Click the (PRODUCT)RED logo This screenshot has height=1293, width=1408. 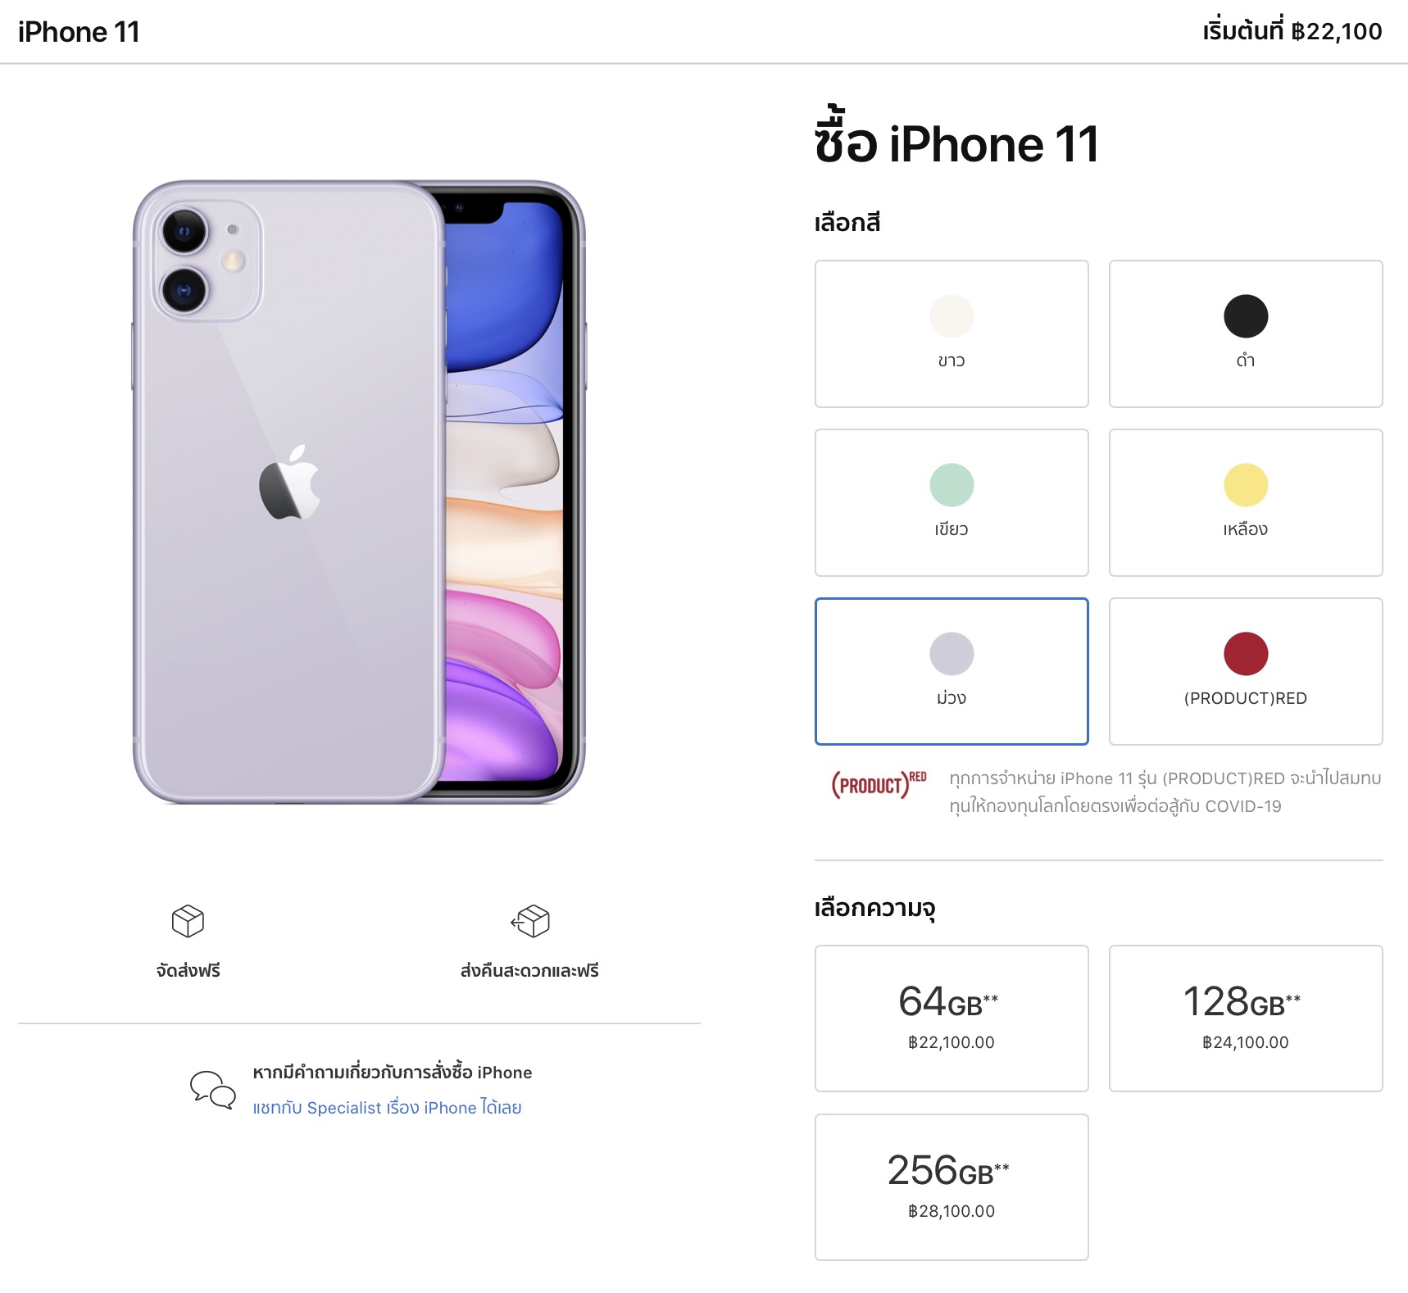[x=879, y=784]
